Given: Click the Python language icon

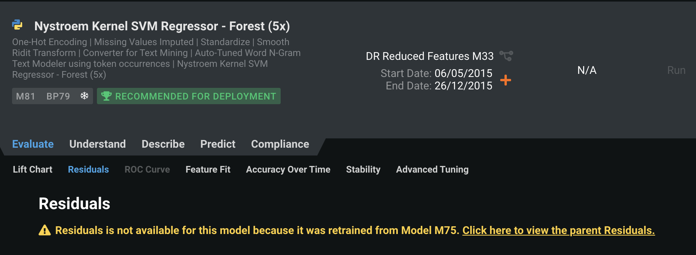Looking at the screenshot, I should pos(18,25).
